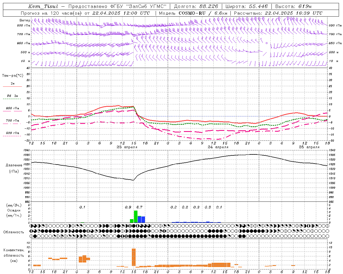Screen dimensions: 343x274
Task: Click the model name COSMO-RU
Action: tap(192, 13)
